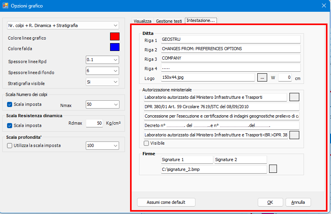Pick the blue Colore falda swatch
Viewport: 331px width, 214px height.
pos(115,47)
